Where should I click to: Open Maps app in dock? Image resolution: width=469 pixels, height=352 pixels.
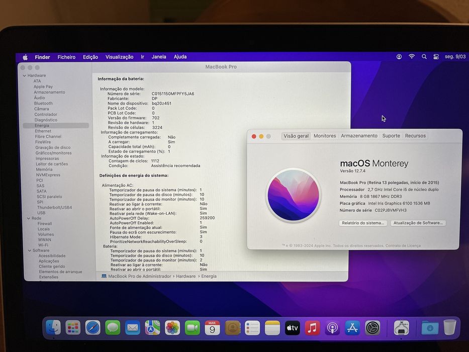[x=152, y=327]
